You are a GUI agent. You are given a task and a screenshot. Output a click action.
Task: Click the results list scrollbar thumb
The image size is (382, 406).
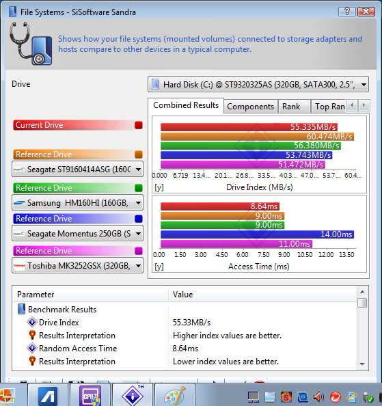point(362,303)
